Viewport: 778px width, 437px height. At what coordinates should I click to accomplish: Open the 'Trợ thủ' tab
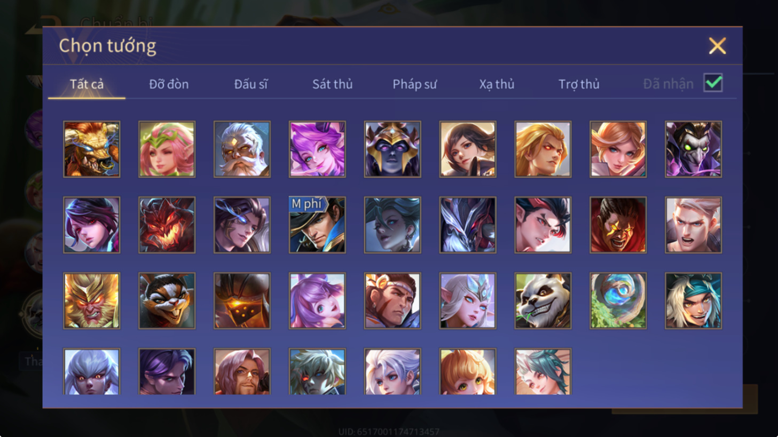coord(579,84)
